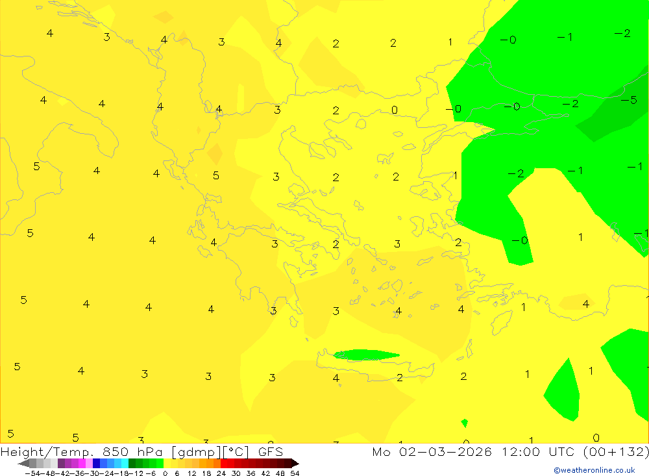
Task: Click the light pink legend color swatch
Action: point(89,463)
